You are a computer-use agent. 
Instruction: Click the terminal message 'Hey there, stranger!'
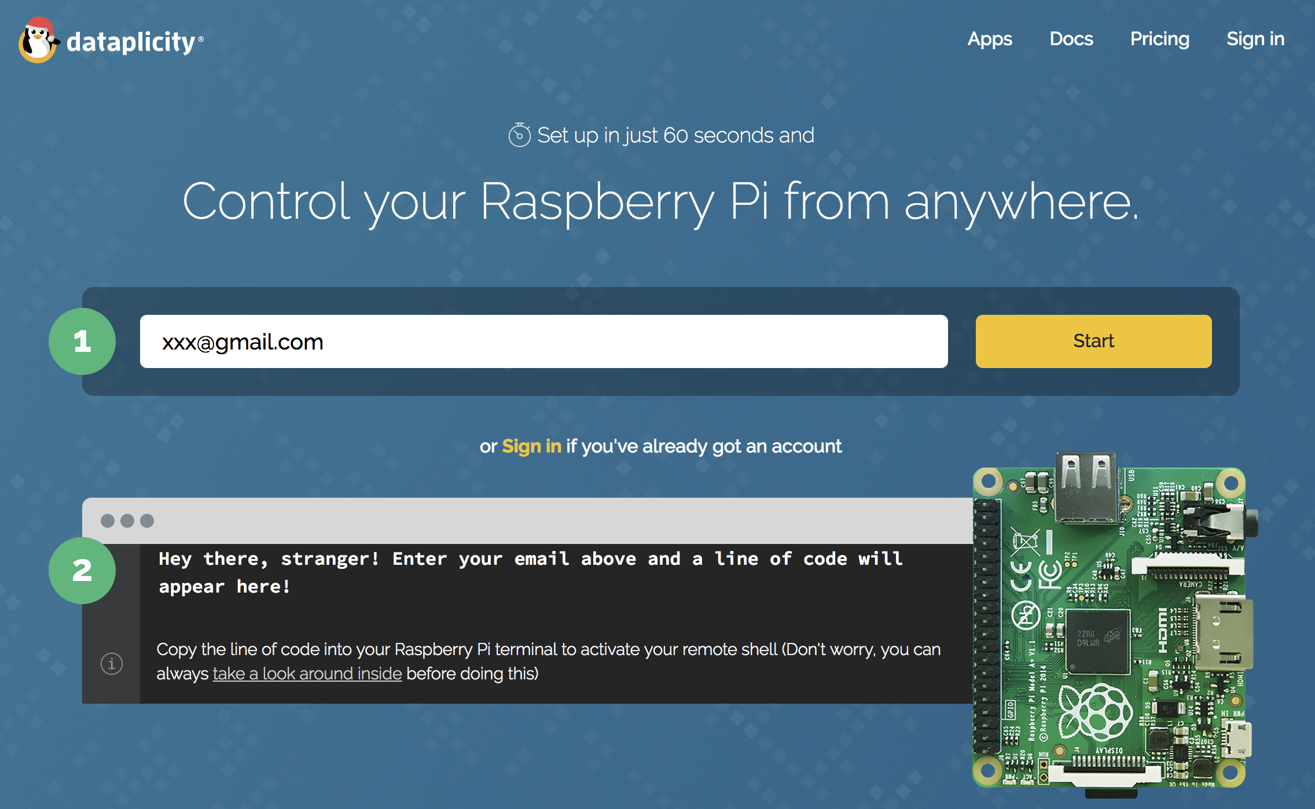[531, 572]
